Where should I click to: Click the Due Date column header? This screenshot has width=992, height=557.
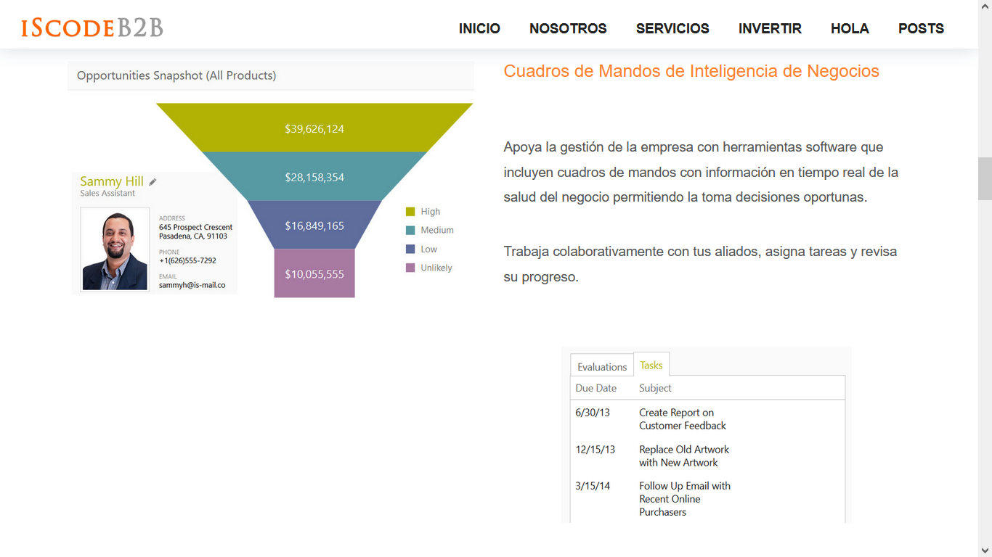click(x=596, y=388)
